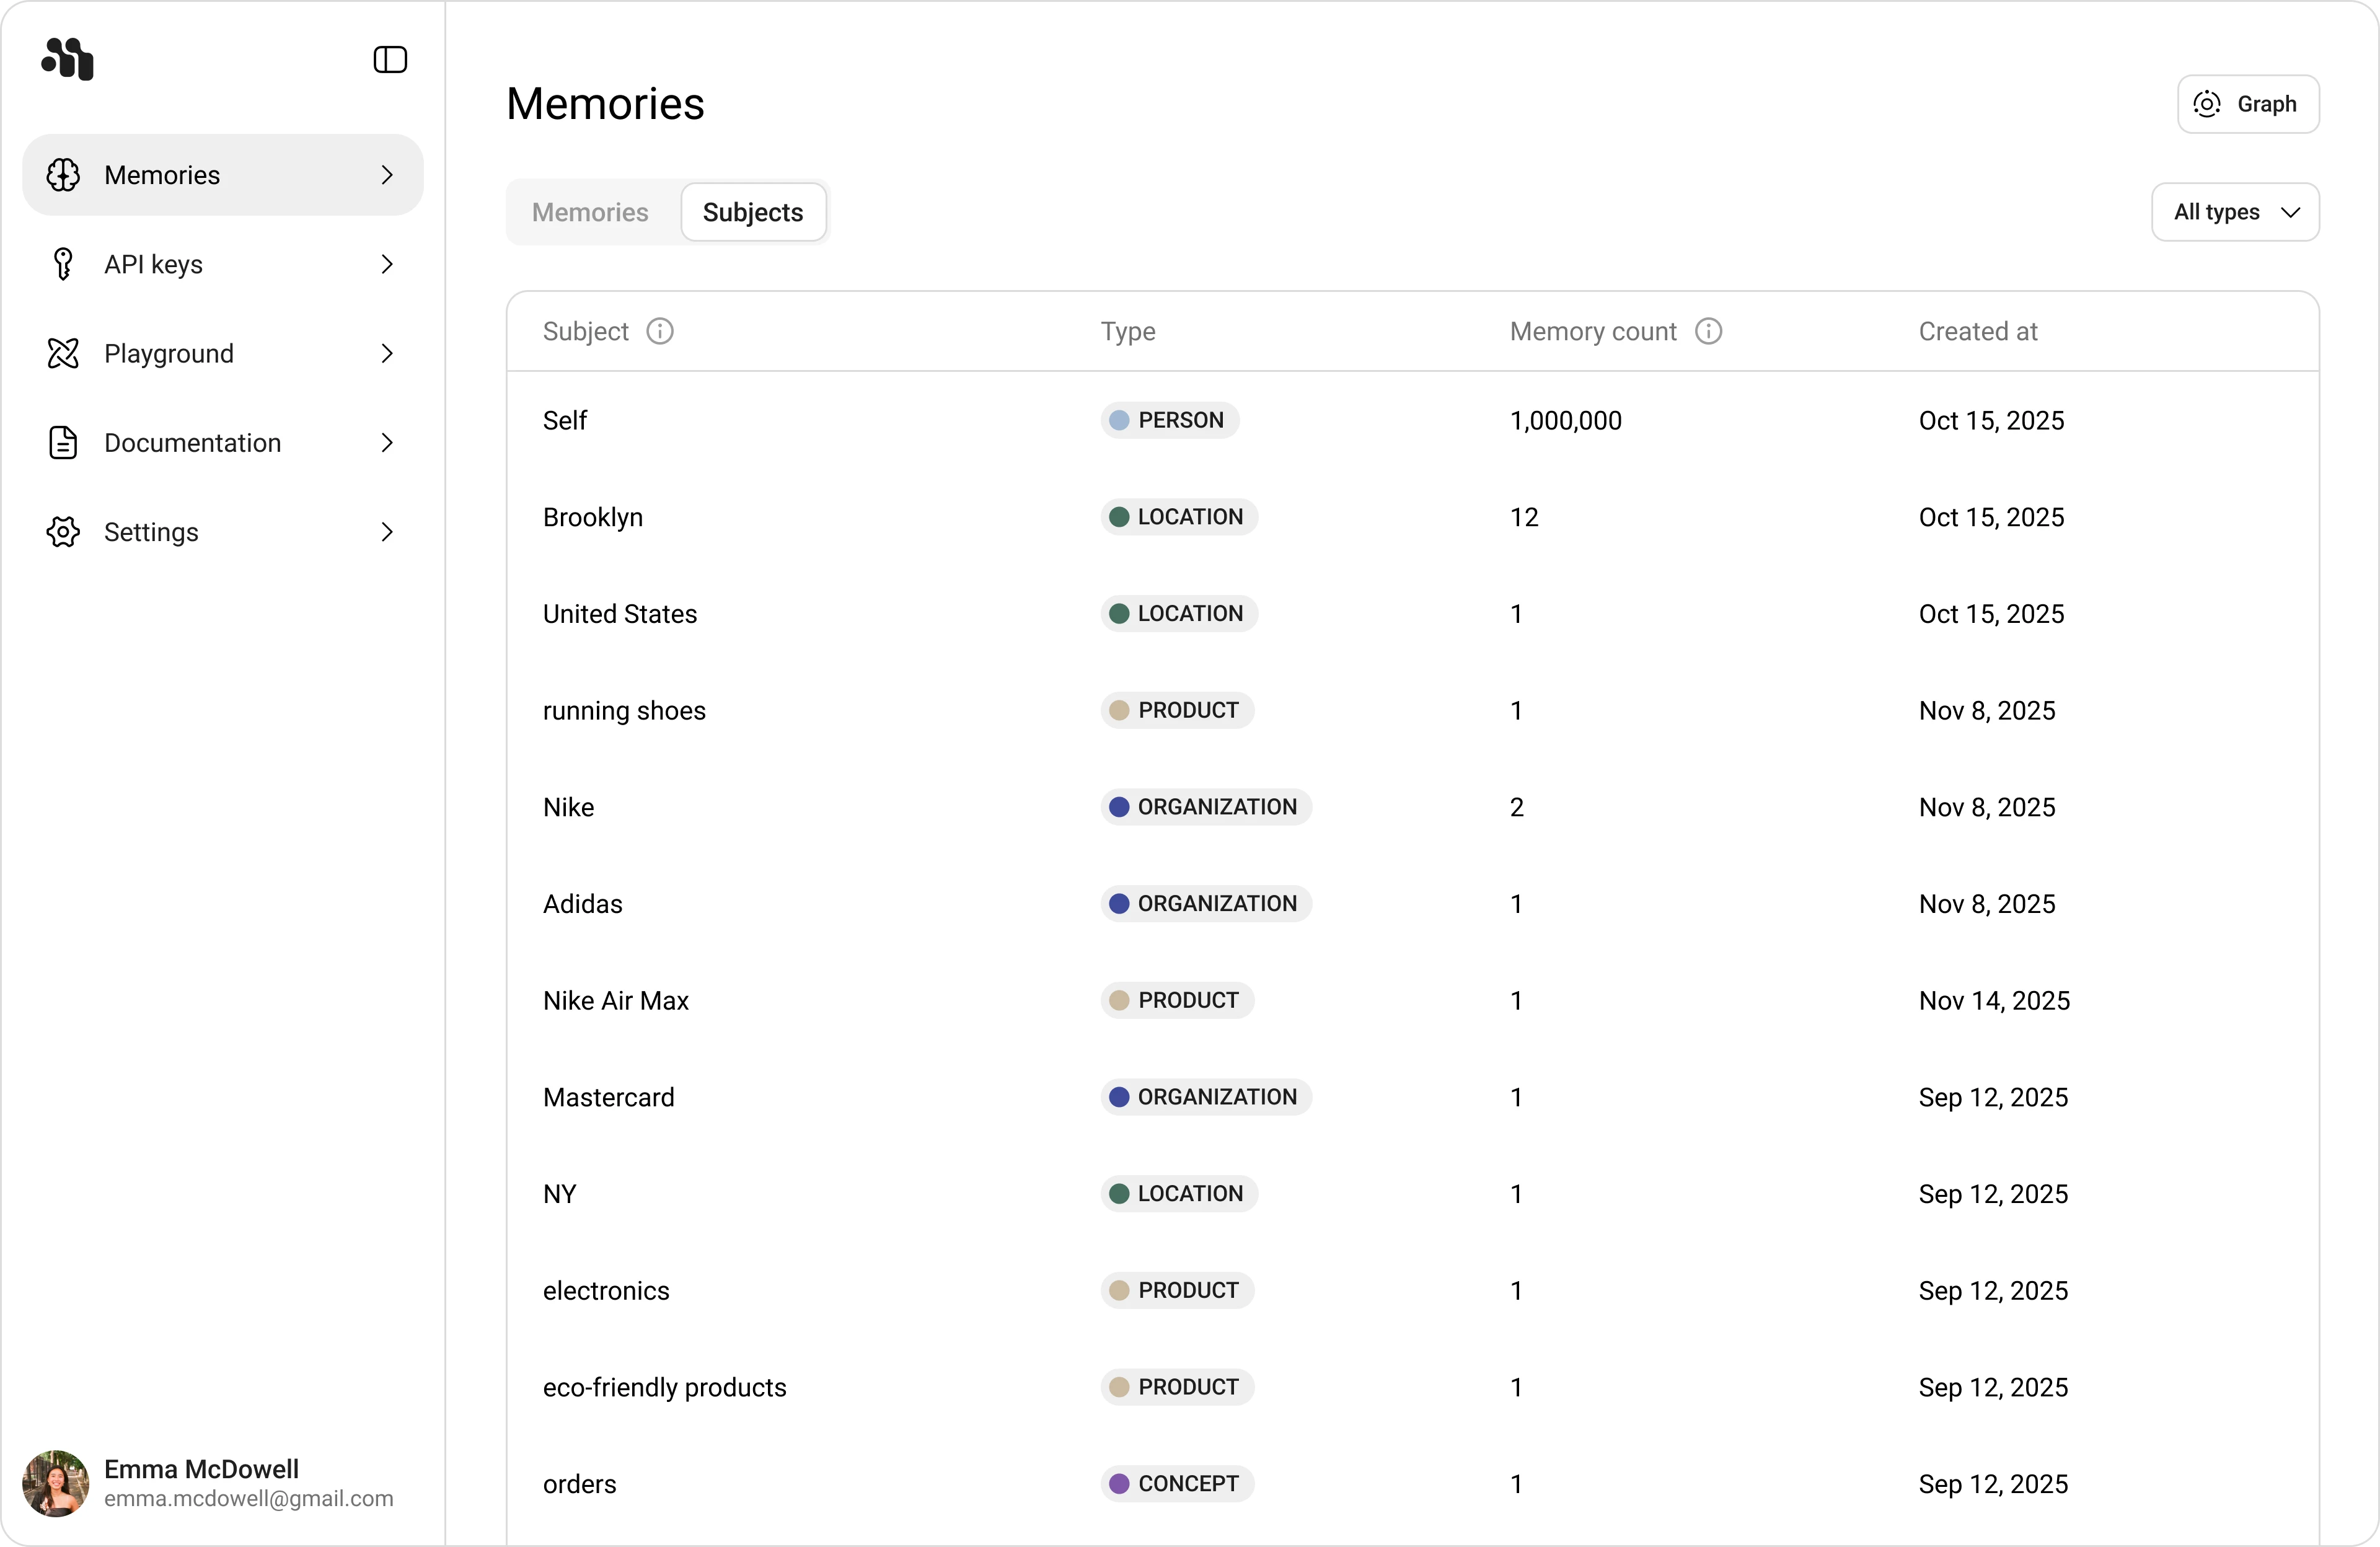Select the Subjects tab
The height and width of the screenshot is (1547, 2380).
coord(753,212)
